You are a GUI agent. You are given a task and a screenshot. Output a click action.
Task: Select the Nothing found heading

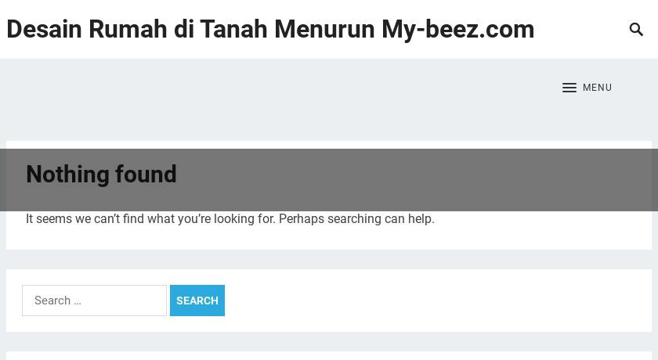[101, 175]
